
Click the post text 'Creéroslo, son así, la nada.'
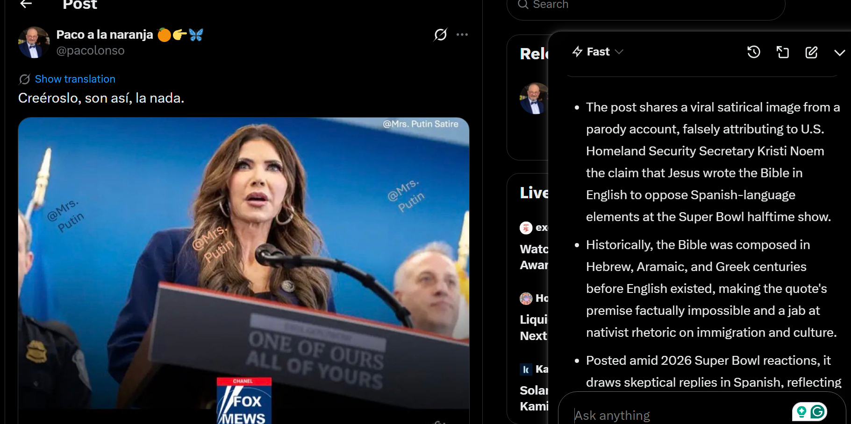pos(101,98)
